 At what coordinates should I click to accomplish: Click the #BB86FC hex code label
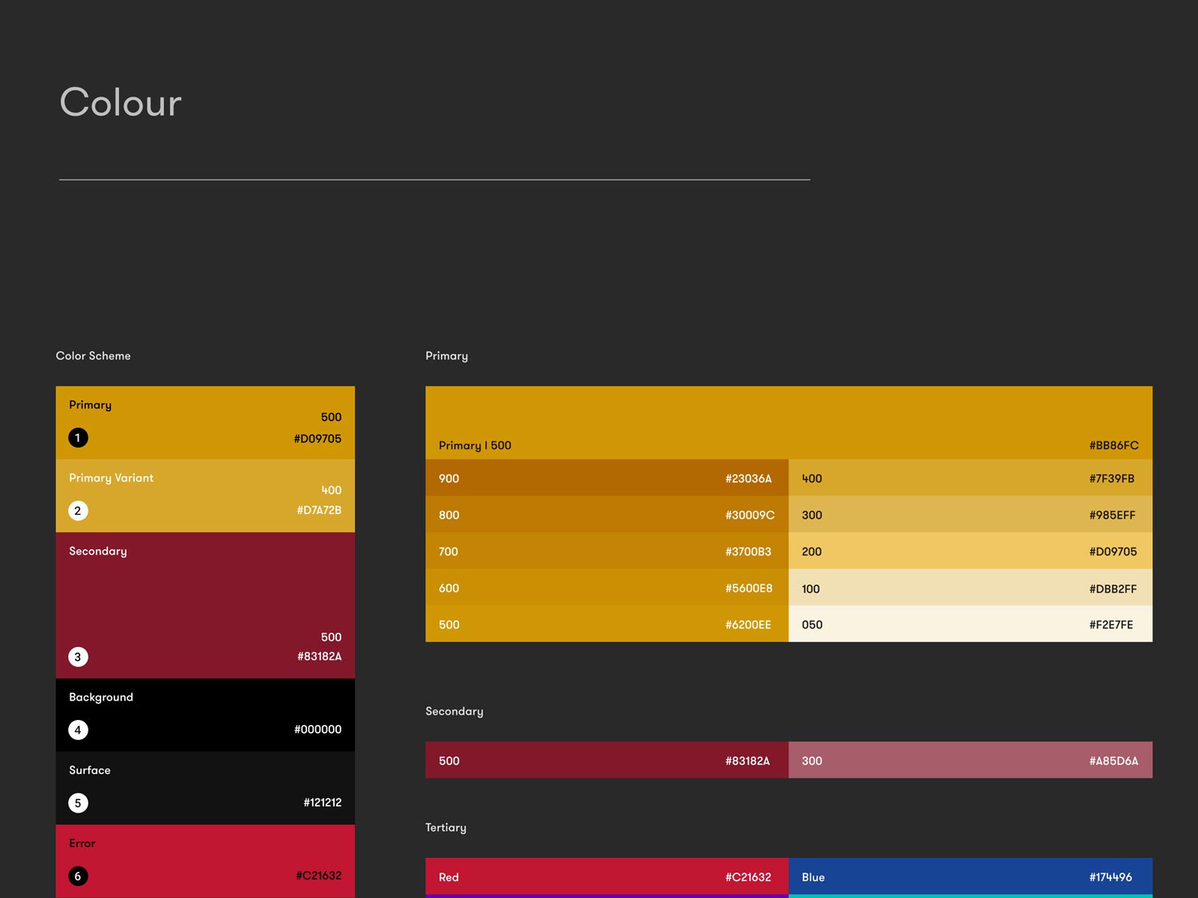pos(1113,445)
